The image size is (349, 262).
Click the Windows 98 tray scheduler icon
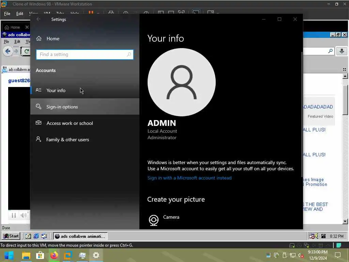312,236
